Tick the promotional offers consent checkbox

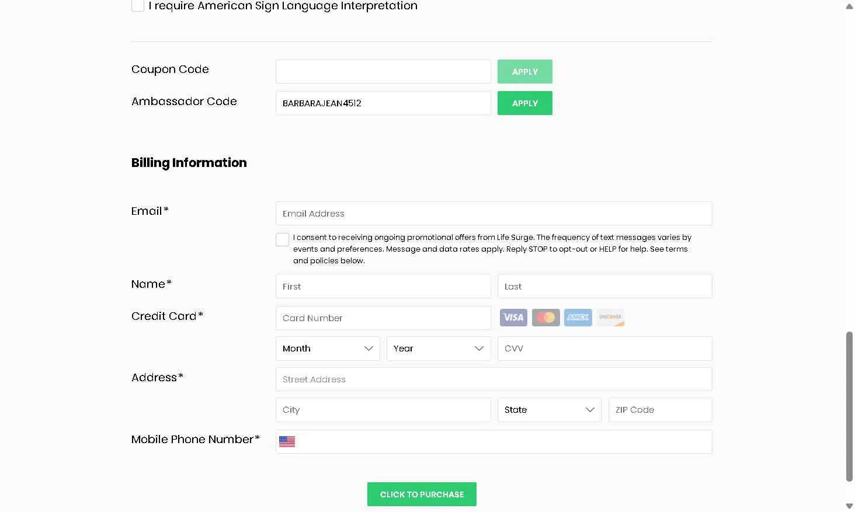tap(282, 239)
